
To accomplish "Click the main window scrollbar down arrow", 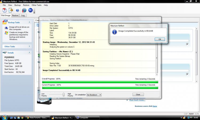I will (x=197, y=81).
